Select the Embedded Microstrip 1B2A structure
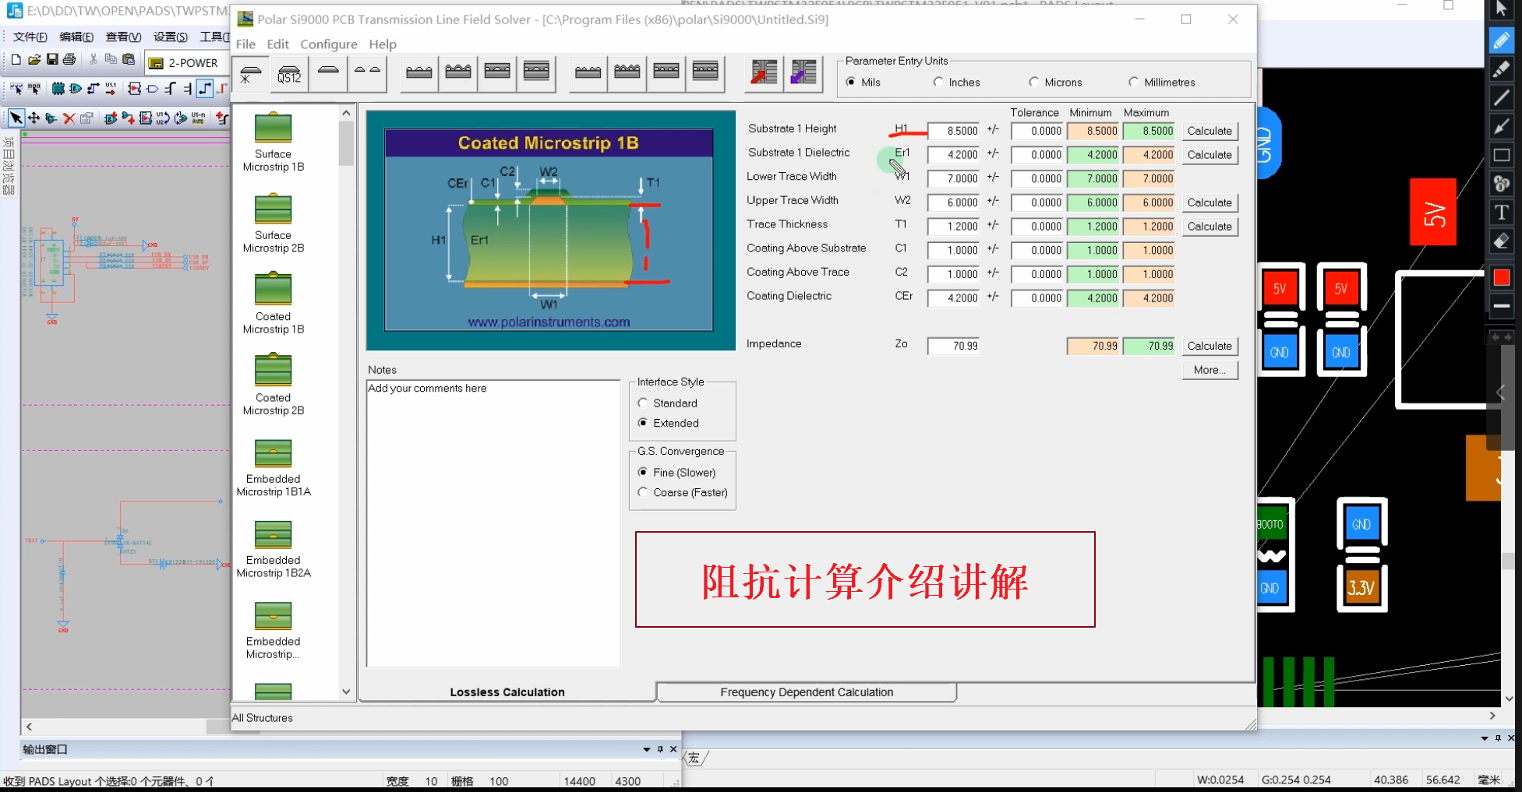Image resolution: width=1522 pixels, height=792 pixels. 273,548
